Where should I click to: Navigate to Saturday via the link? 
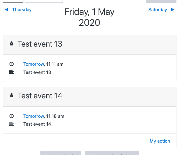(158, 10)
